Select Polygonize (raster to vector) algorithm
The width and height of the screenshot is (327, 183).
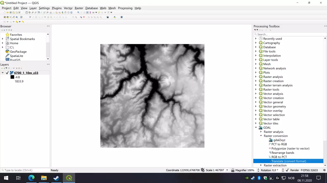[x=290, y=148]
